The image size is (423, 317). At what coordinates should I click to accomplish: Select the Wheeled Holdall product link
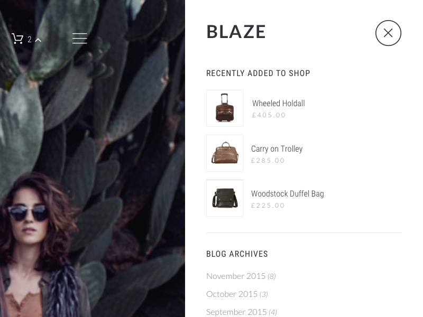coord(279,103)
